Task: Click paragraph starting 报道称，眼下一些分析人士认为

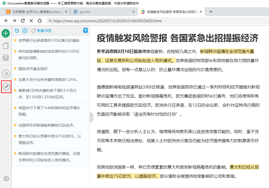Action: (x=178, y=141)
